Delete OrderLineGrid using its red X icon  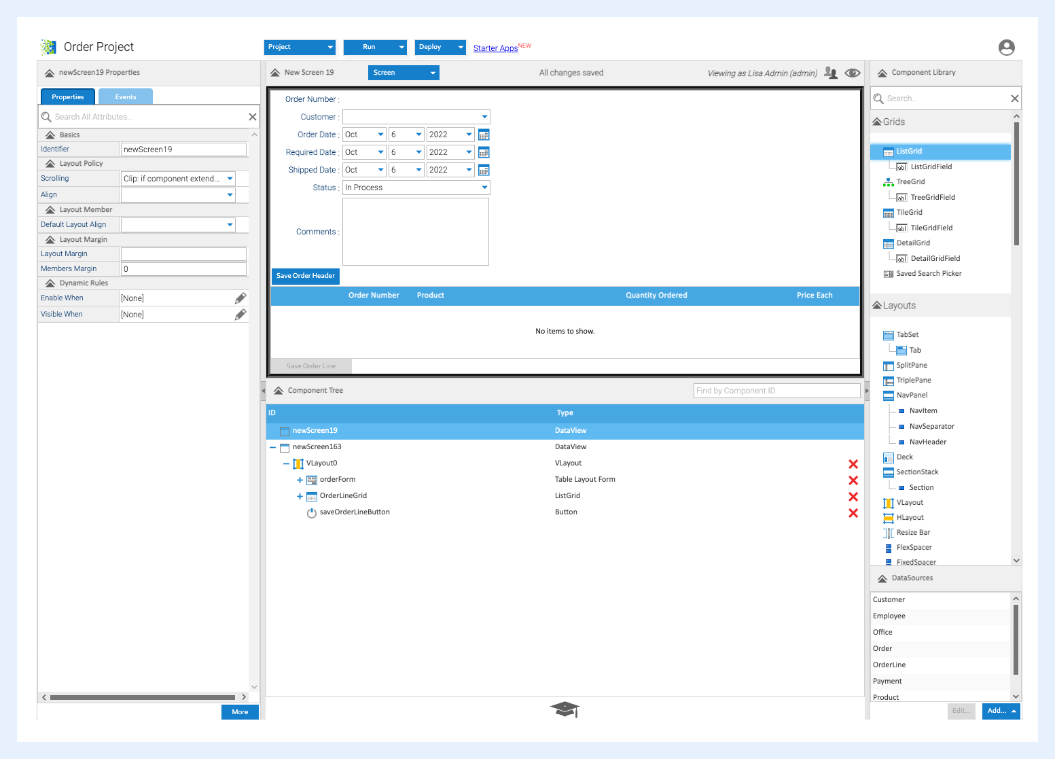click(853, 496)
